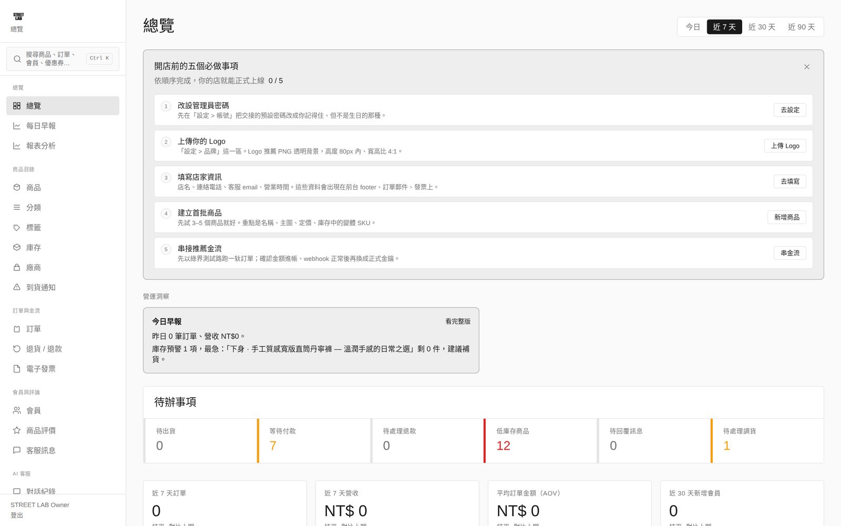Click the 報表分析 chart icon
Viewport: 841px width, 526px height.
coord(17,146)
